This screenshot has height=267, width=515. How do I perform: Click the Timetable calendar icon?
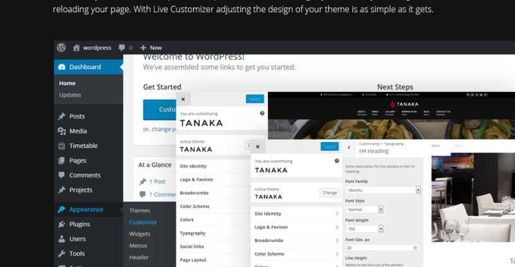[62, 146]
